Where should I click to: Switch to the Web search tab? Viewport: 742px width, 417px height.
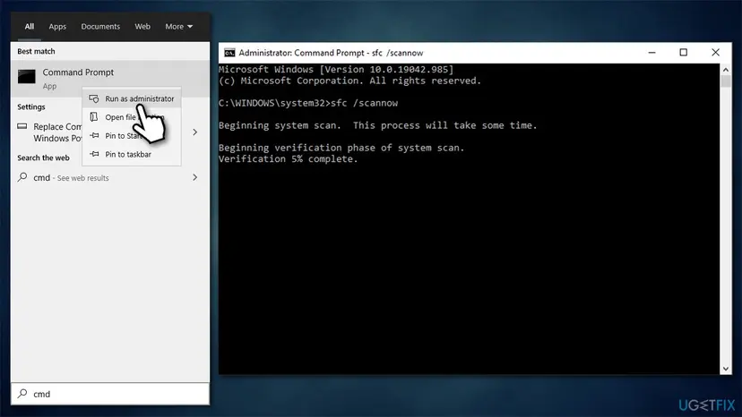pyautogui.click(x=142, y=27)
